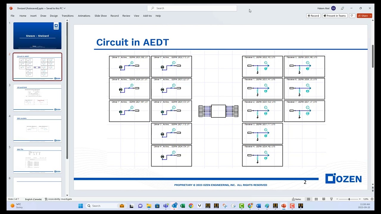This screenshot has height=214, width=381.
Task: Open the Transitions tab
Action: (68, 16)
